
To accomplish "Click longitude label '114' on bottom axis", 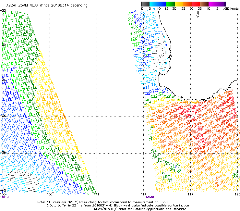I will pyautogui.click(x=144, y=194).
